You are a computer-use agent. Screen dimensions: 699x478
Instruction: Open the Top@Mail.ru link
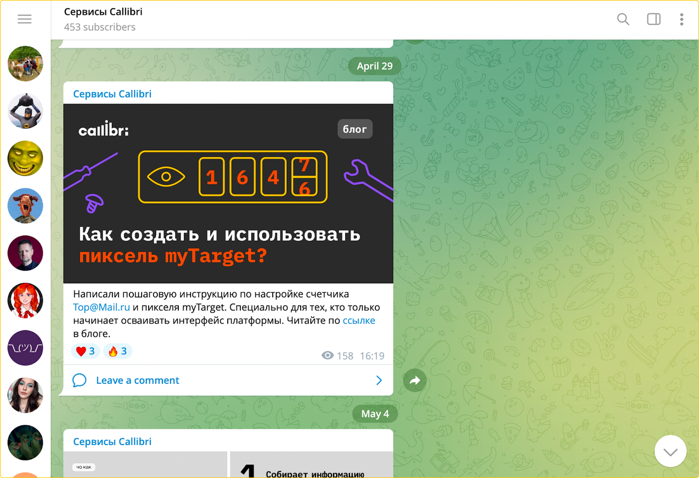pos(102,308)
